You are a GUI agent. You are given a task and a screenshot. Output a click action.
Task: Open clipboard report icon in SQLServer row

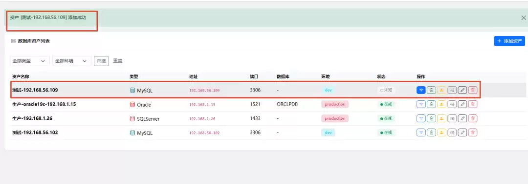431,118
